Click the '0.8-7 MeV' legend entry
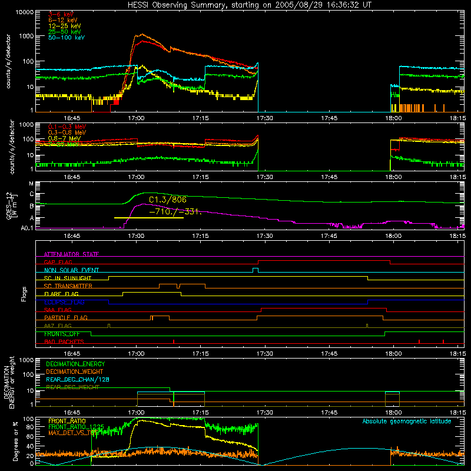471x471 pixels. coord(64,138)
